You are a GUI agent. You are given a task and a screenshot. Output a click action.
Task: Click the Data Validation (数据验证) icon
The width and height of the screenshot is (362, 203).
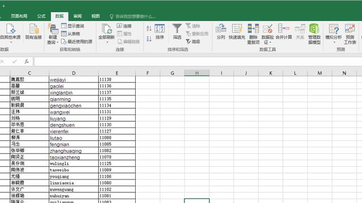tap(268, 29)
